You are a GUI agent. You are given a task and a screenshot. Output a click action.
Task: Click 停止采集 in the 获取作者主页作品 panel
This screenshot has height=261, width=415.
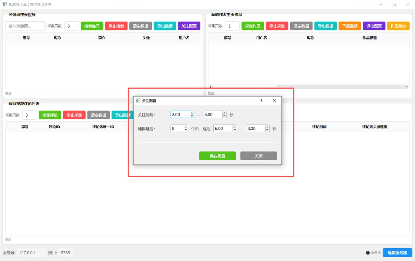point(277,26)
